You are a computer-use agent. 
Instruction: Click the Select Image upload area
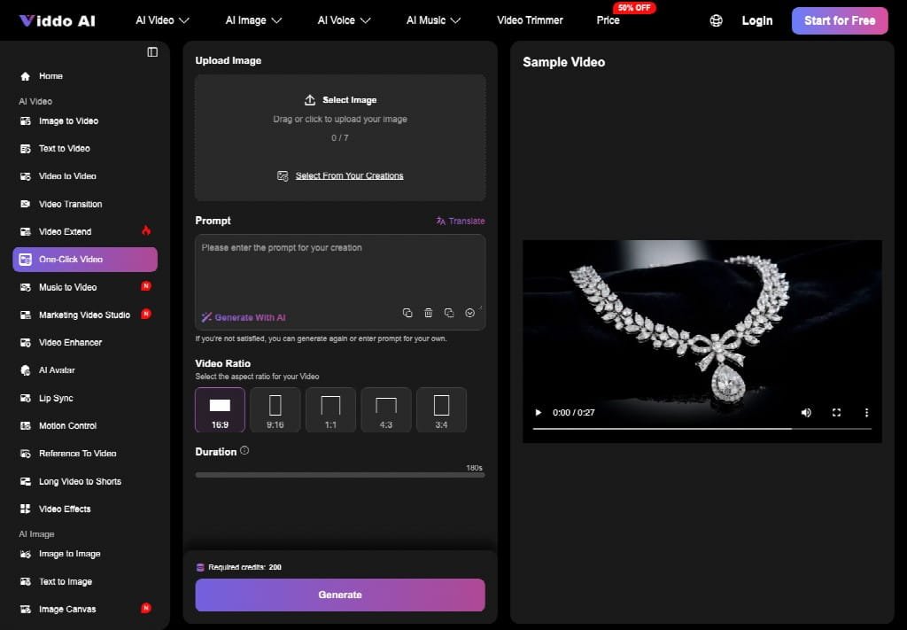click(x=340, y=137)
